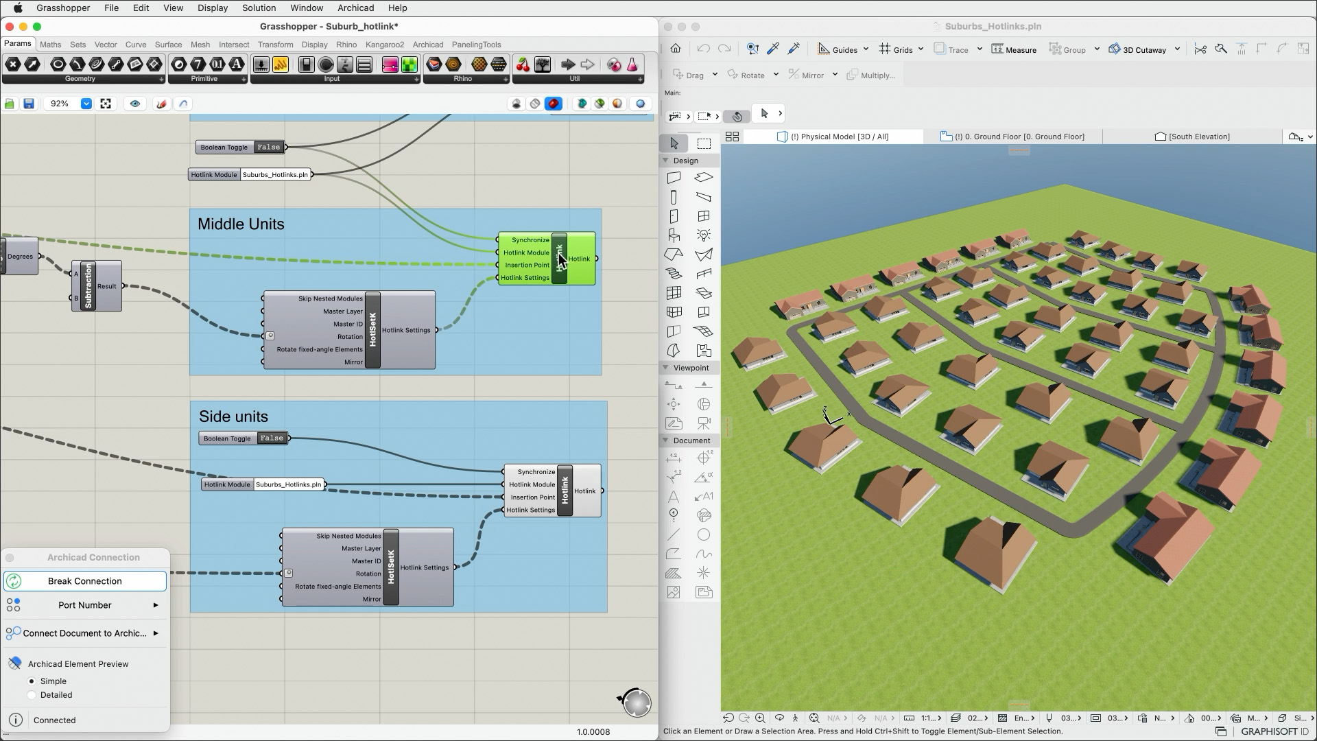
Task: Open the Solution menu in the menu bar
Action: point(259,8)
